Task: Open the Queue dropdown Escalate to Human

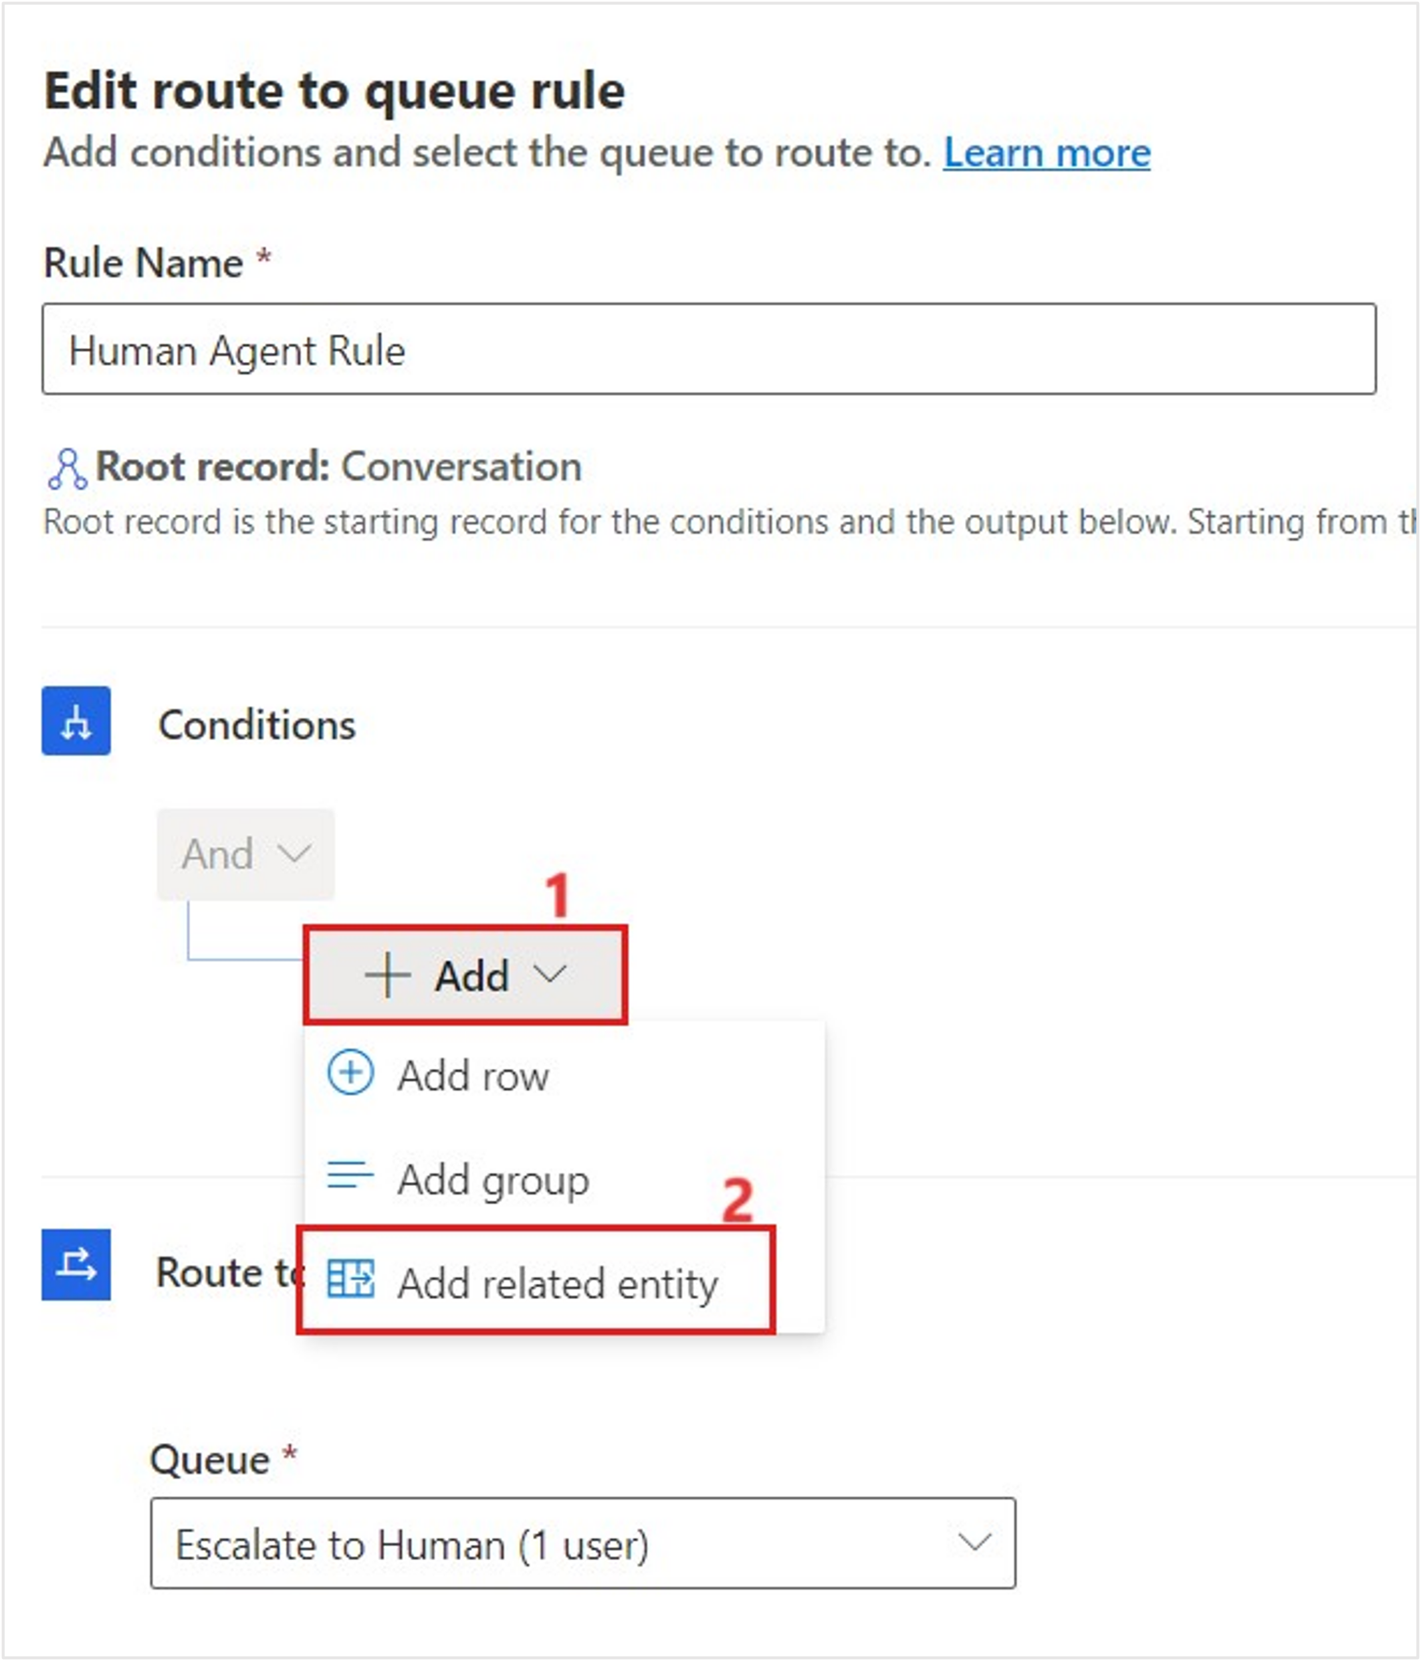Action: pyautogui.click(x=583, y=1543)
